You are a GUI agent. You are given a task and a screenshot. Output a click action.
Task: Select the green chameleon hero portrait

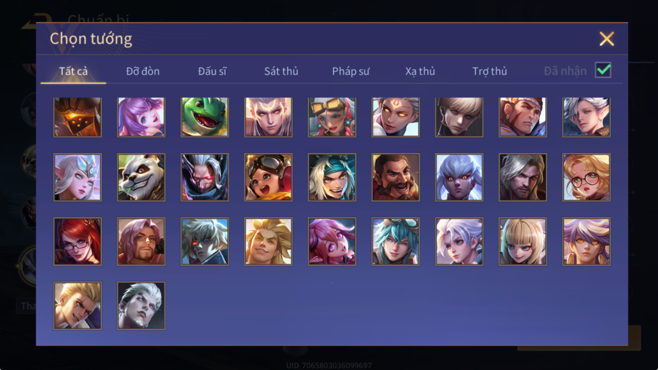coord(205,117)
